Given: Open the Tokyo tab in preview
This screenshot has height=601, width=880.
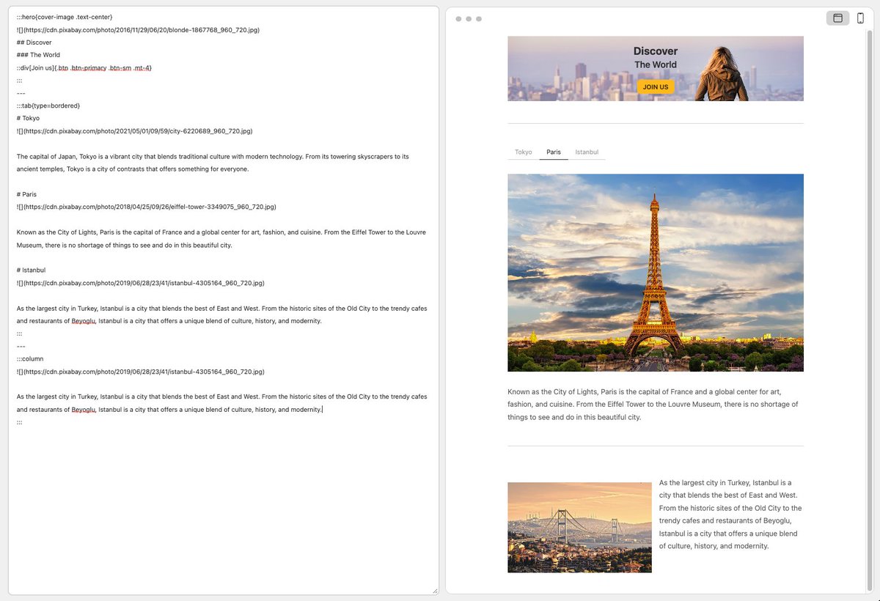Looking at the screenshot, I should (524, 152).
